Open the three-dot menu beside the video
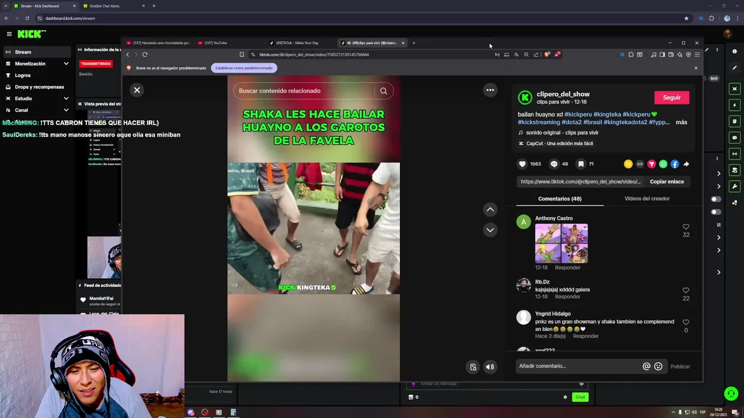 click(490, 90)
